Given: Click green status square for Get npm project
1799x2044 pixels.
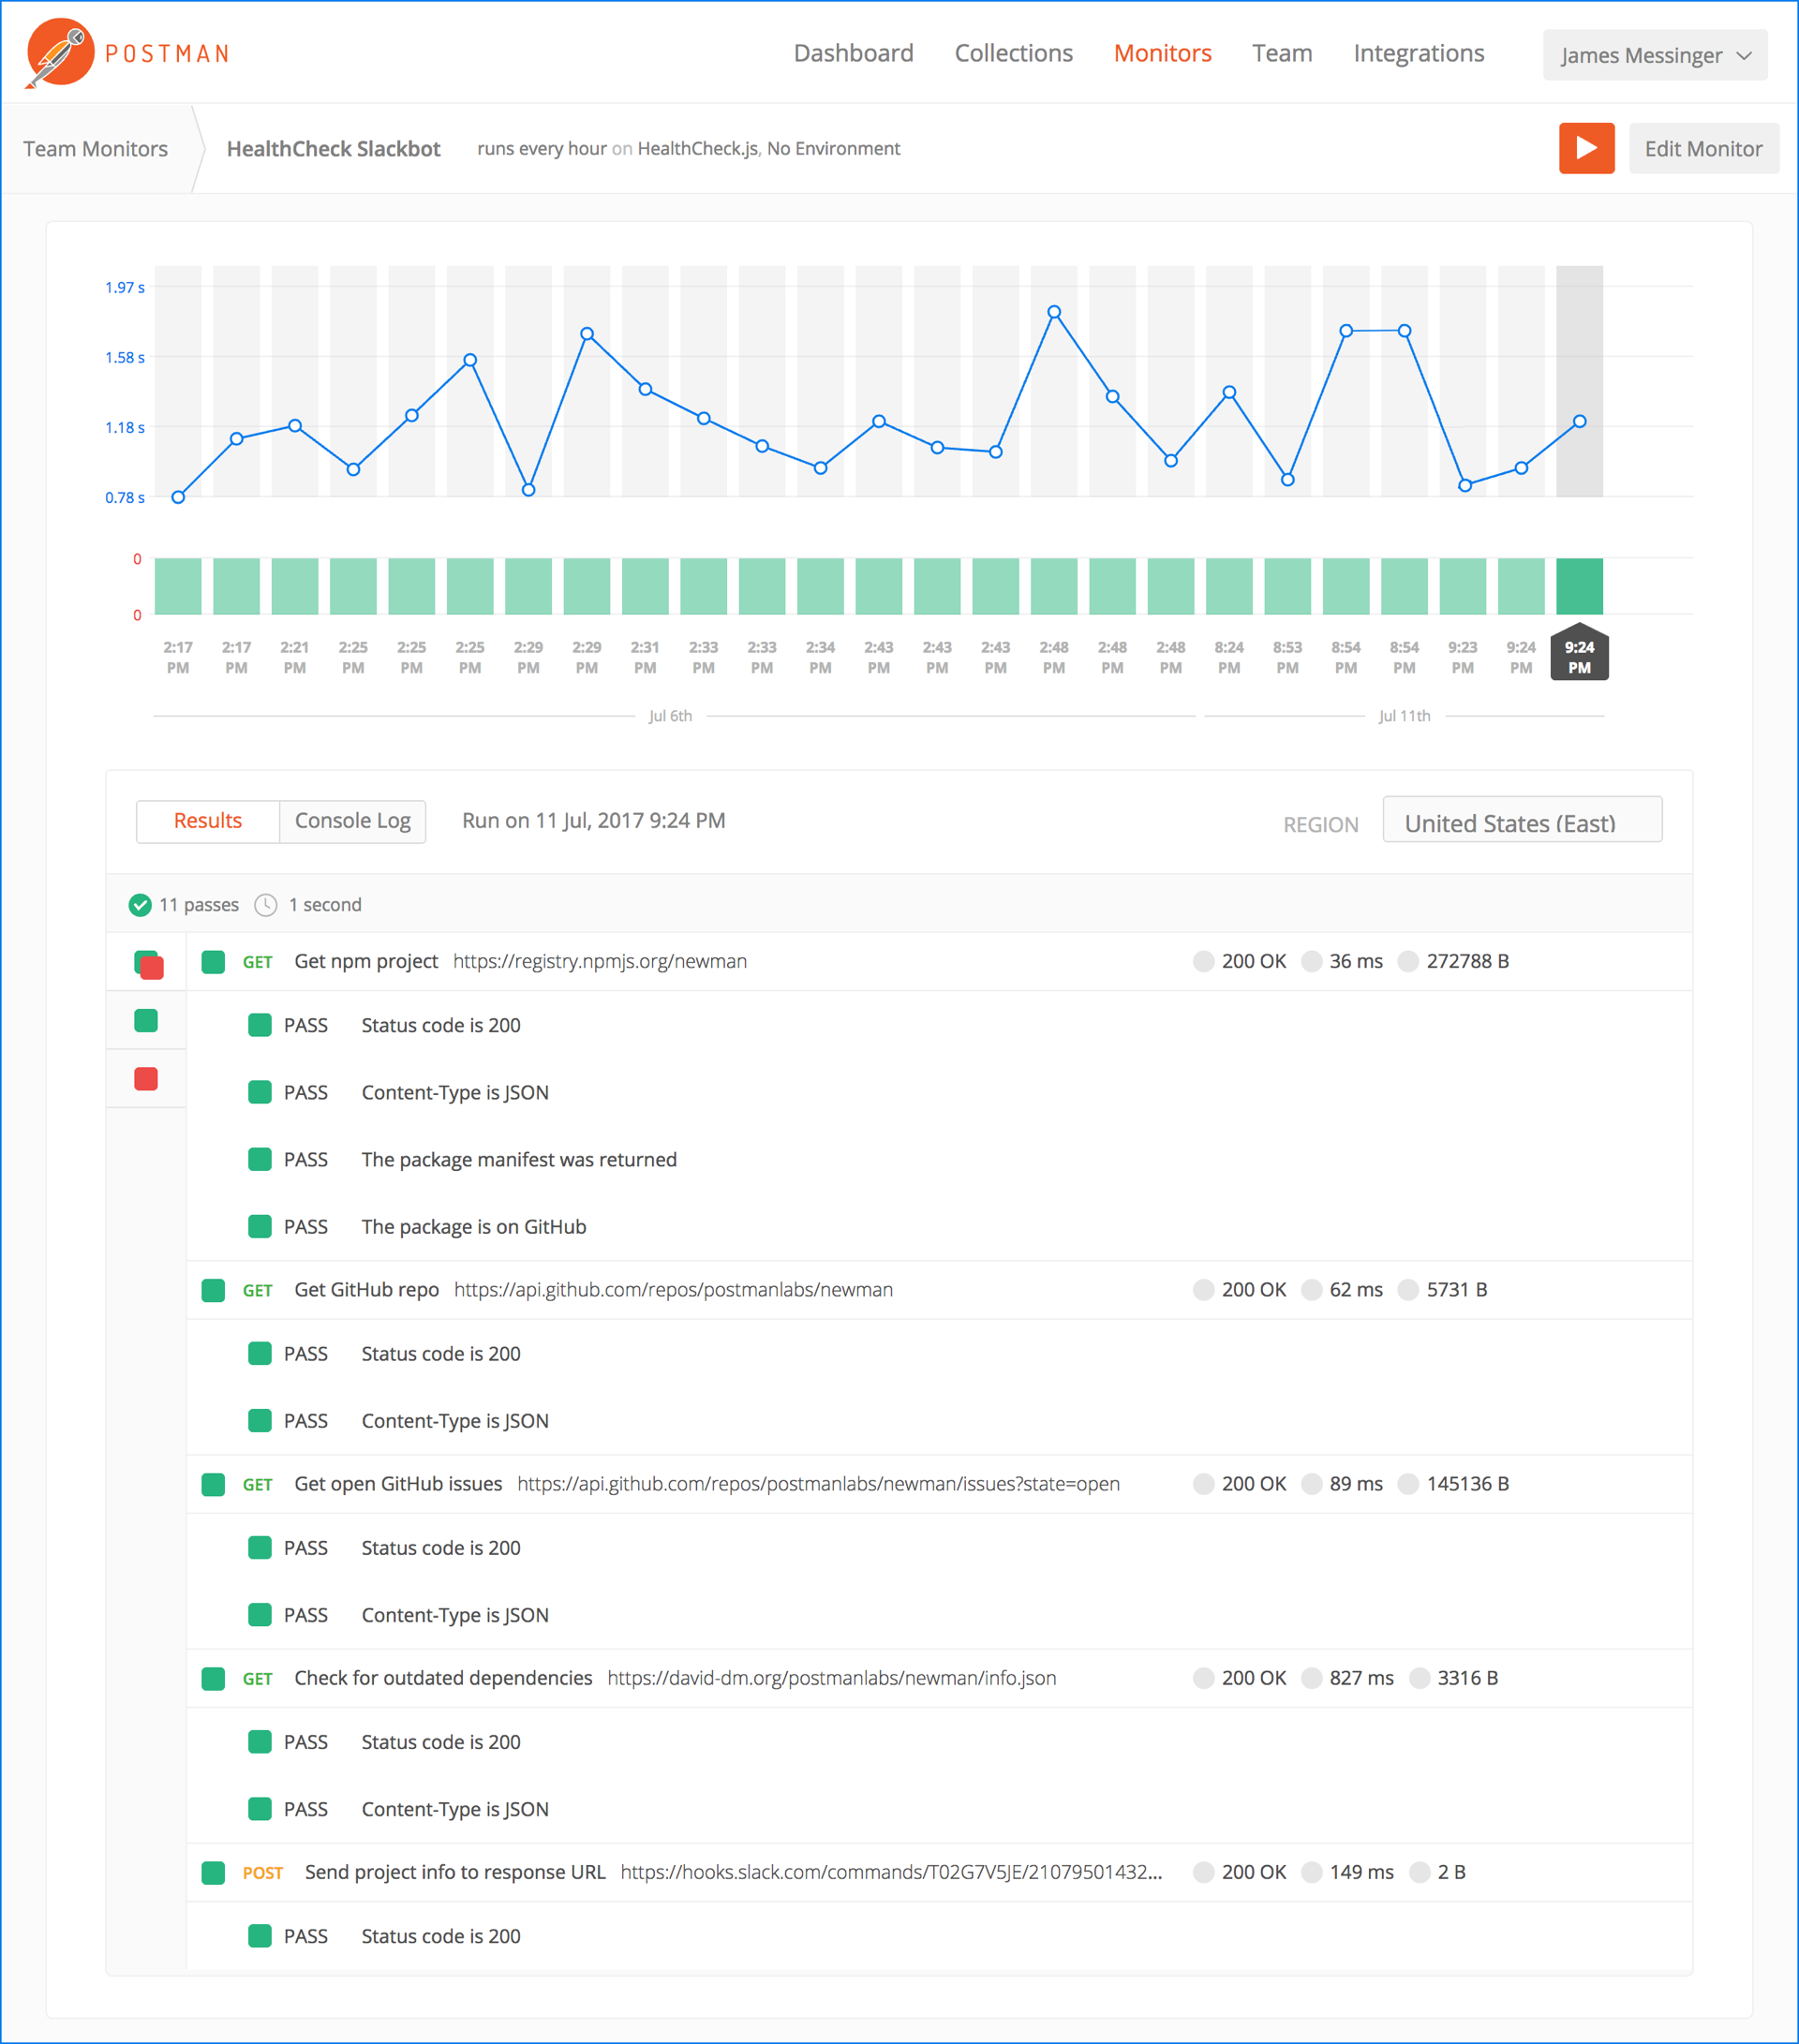Looking at the screenshot, I should pyautogui.click(x=213, y=962).
